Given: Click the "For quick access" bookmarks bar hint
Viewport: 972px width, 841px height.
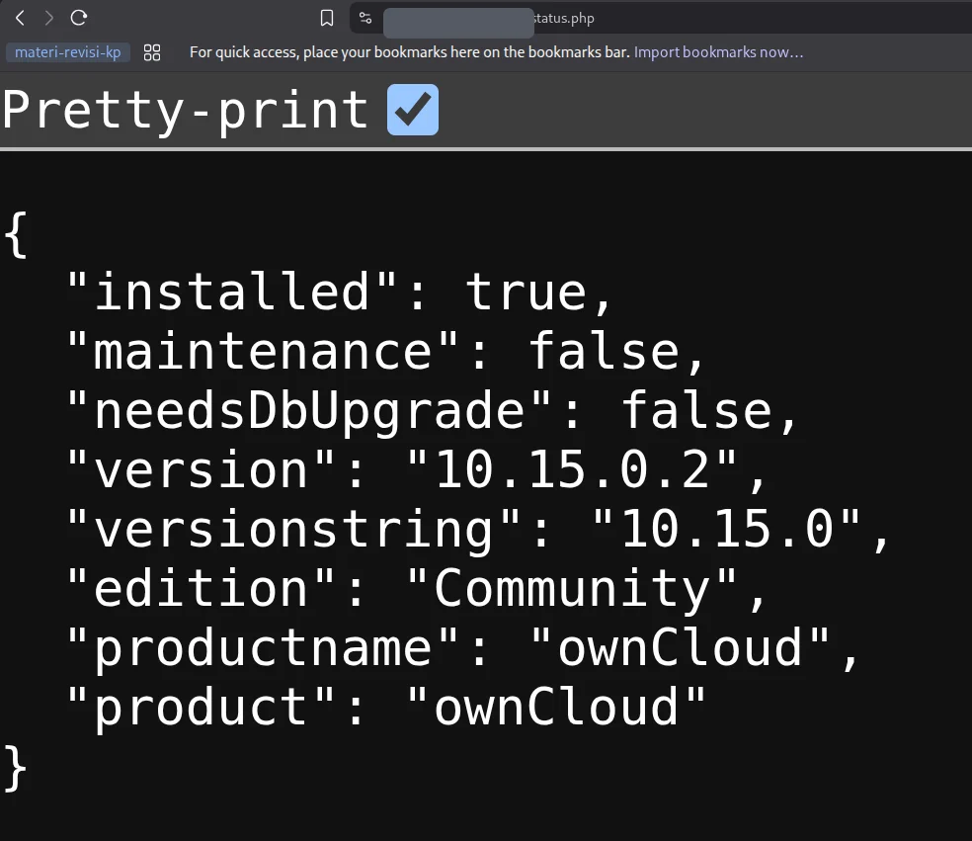Looking at the screenshot, I should click(x=409, y=52).
